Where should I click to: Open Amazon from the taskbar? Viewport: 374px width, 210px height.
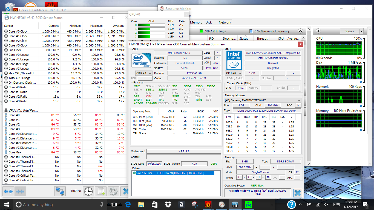(181, 204)
